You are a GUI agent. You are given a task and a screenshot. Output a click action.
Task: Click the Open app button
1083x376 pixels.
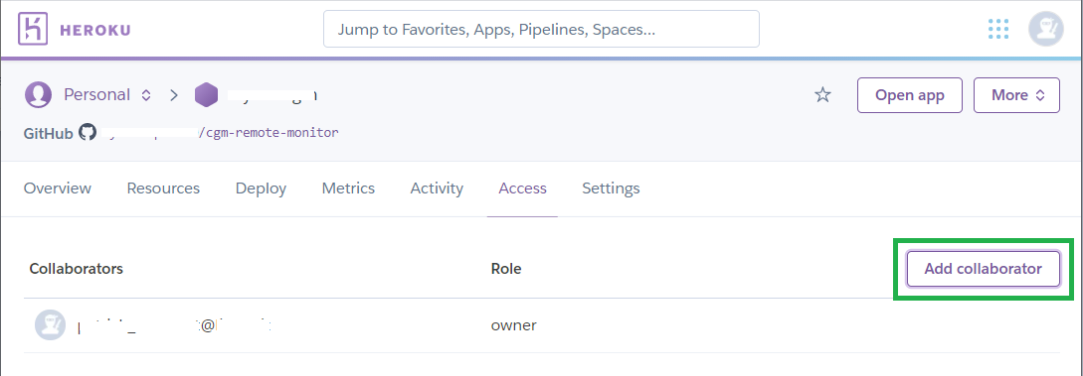(910, 95)
